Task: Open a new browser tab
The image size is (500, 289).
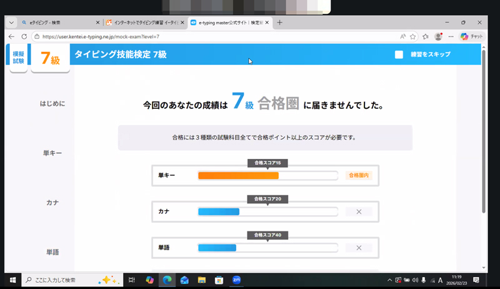Action: 279,23
